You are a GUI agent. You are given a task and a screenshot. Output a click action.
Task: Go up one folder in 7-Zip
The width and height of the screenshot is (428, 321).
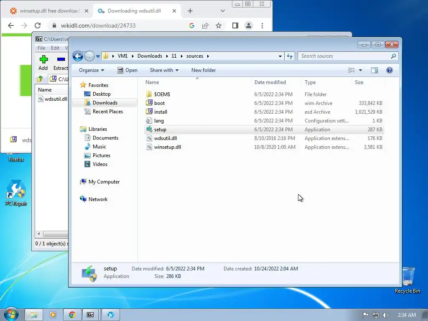coord(40,79)
